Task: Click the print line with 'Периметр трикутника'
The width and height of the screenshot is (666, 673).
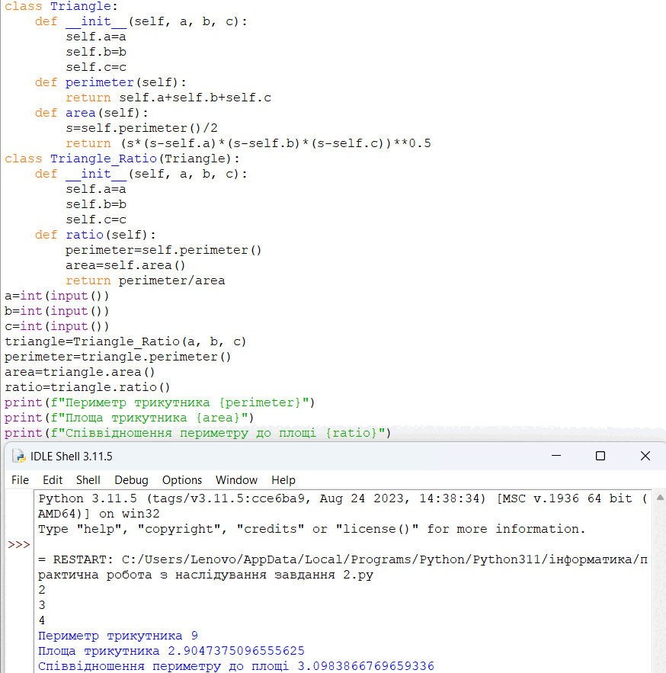Action: click(x=159, y=402)
